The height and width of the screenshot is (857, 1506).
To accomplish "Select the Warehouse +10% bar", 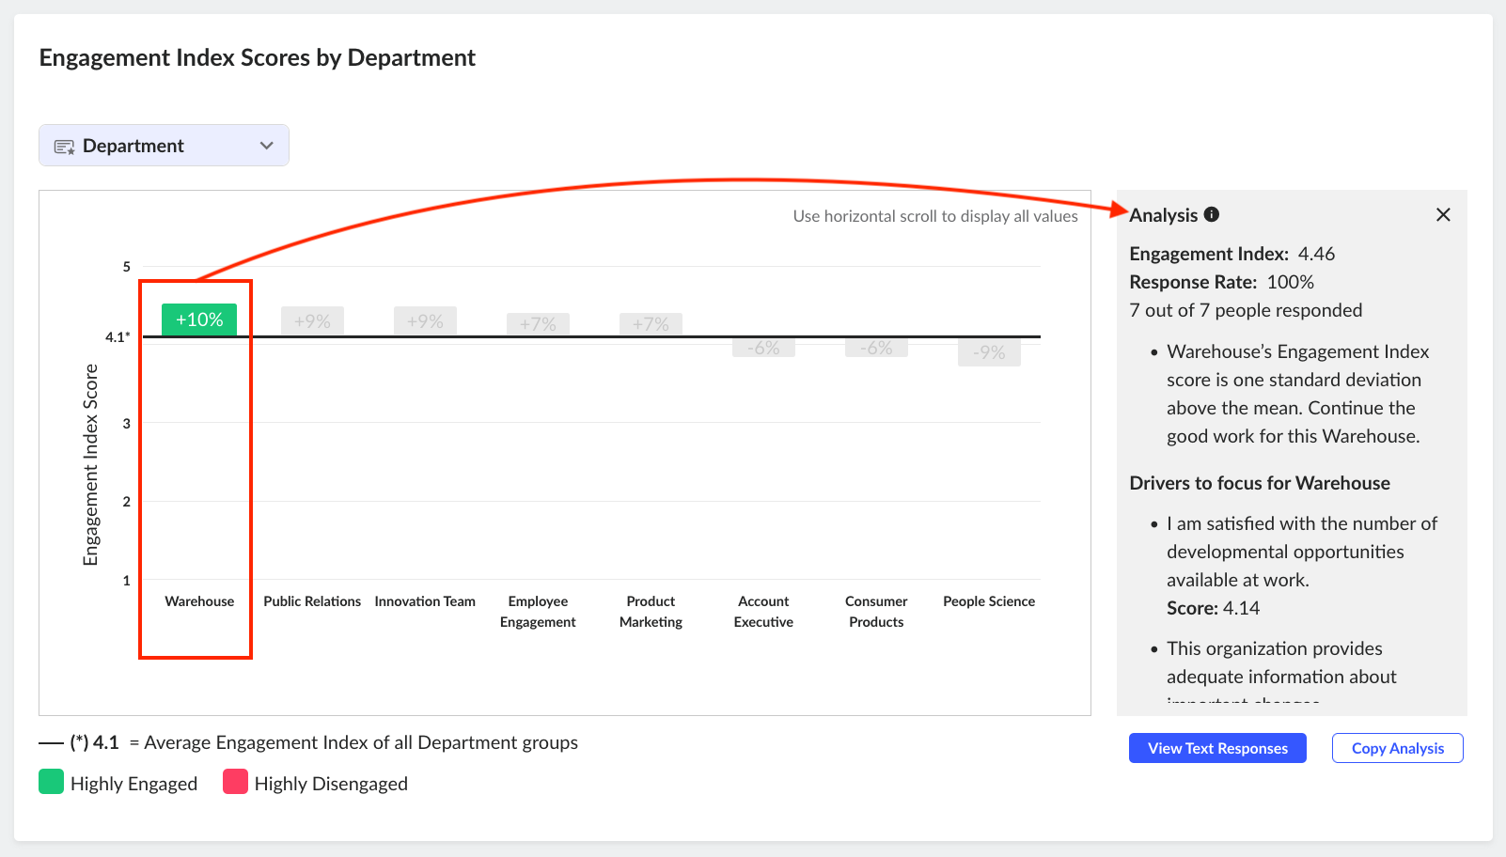I will [199, 319].
